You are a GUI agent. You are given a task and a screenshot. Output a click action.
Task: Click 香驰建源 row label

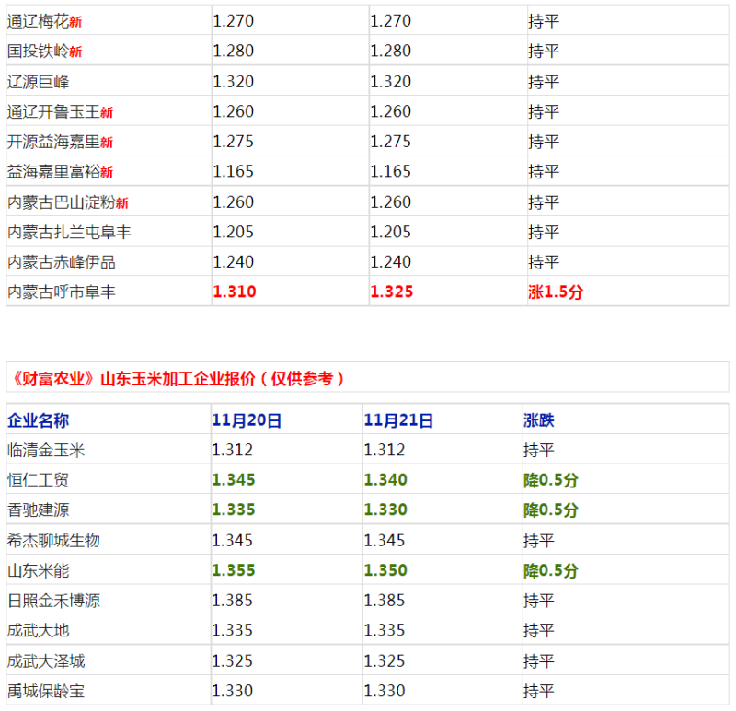pyautogui.click(x=38, y=510)
